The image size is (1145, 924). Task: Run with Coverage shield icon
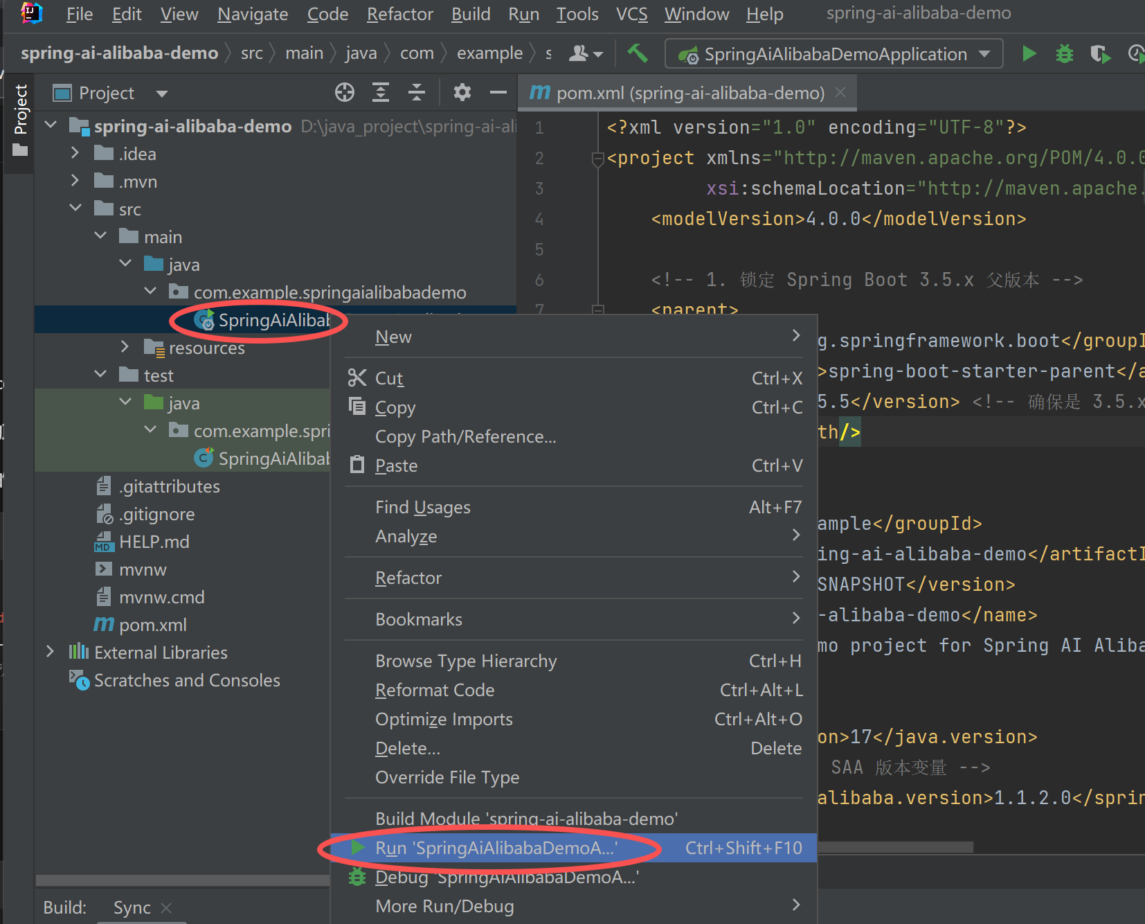(1100, 53)
